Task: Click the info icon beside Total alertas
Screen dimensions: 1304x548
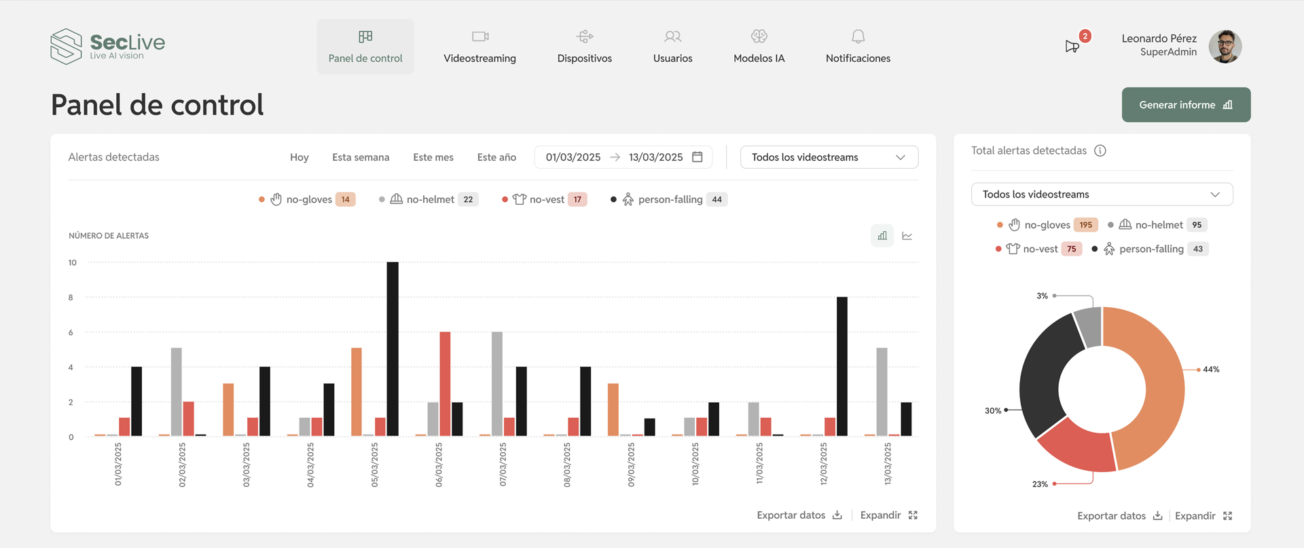Action: (1100, 151)
